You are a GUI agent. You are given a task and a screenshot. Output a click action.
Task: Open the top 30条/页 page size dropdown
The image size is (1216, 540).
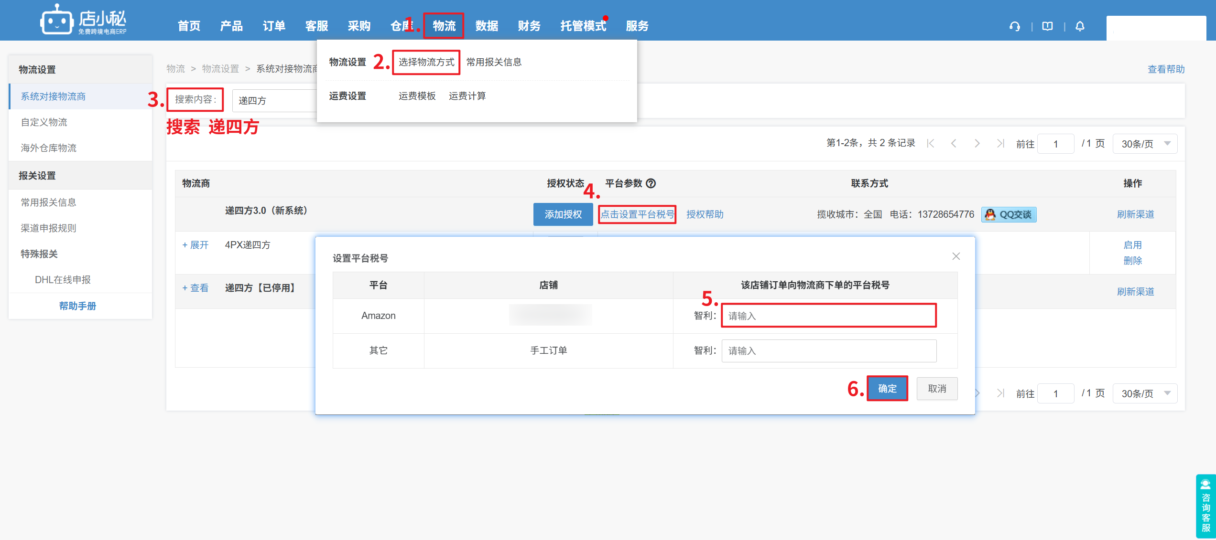point(1145,144)
